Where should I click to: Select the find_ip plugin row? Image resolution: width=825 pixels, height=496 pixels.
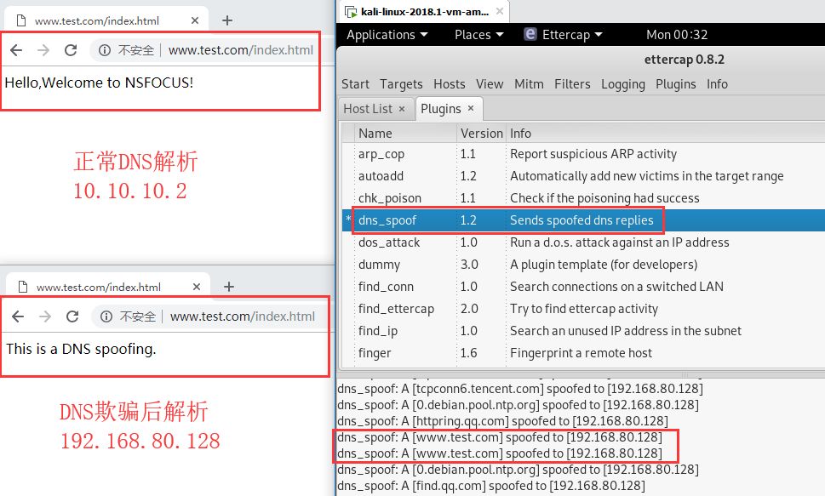(x=583, y=331)
